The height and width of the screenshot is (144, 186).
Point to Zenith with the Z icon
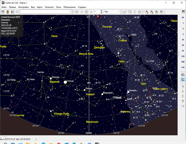coord(183,106)
